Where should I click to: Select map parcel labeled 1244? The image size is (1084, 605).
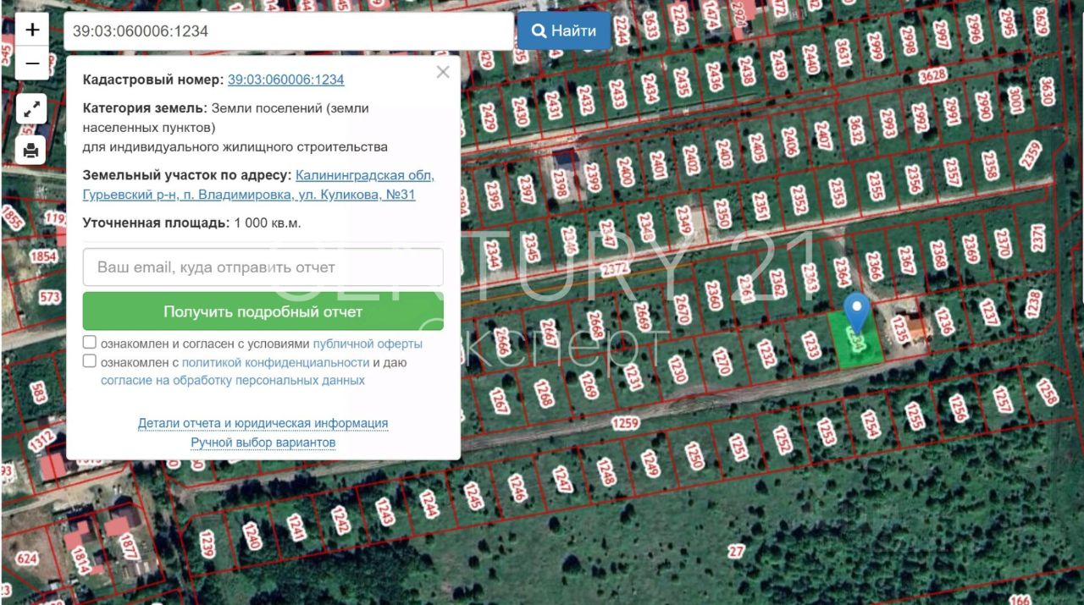(x=429, y=503)
